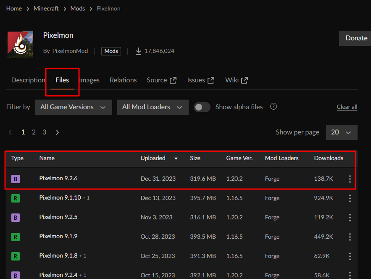Viewport: 371px width, 279px height.
Task: Switch to the Files tab
Action: (62, 80)
